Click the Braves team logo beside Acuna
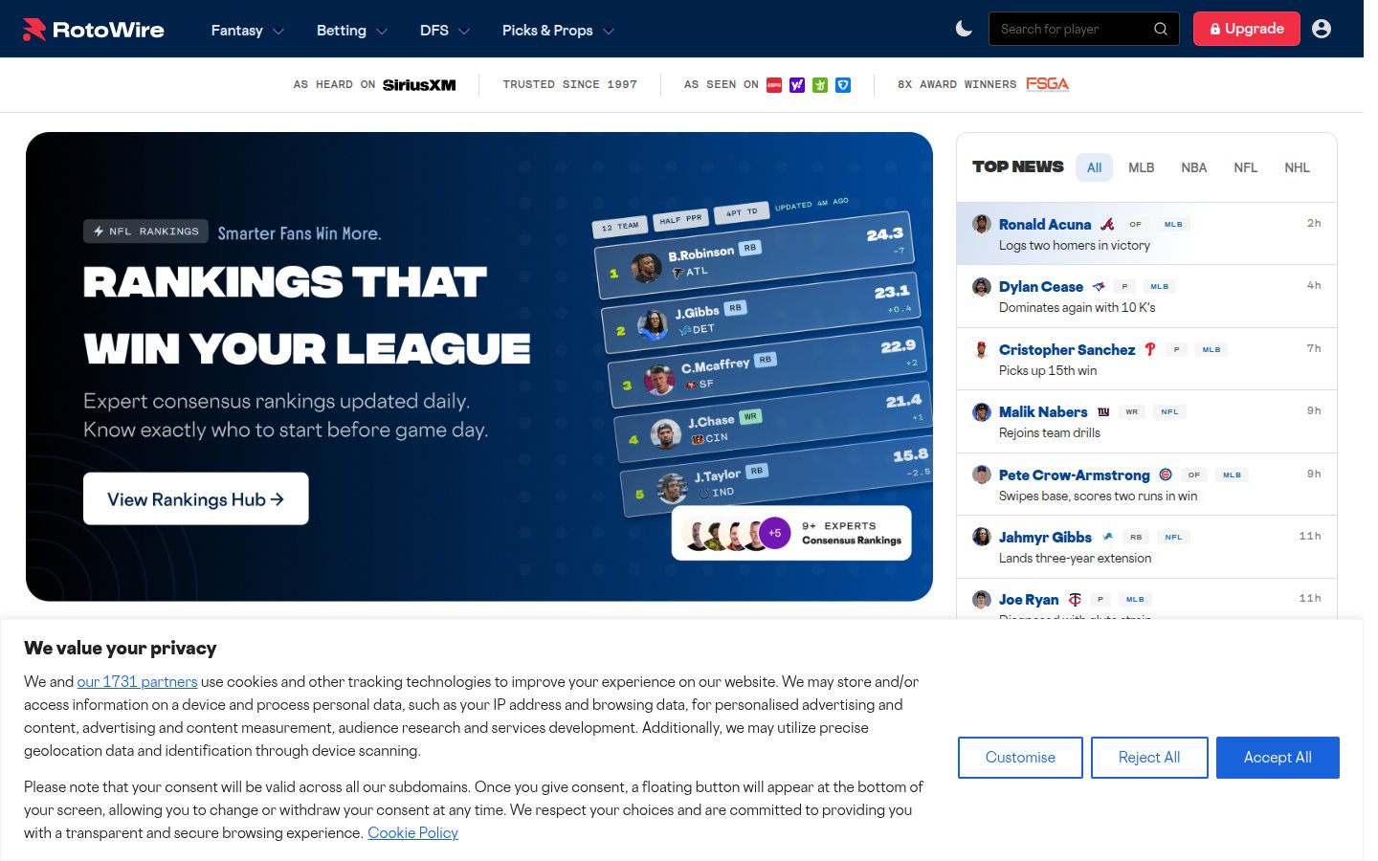The image size is (1378, 861). pyautogui.click(x=1107, y=224)
